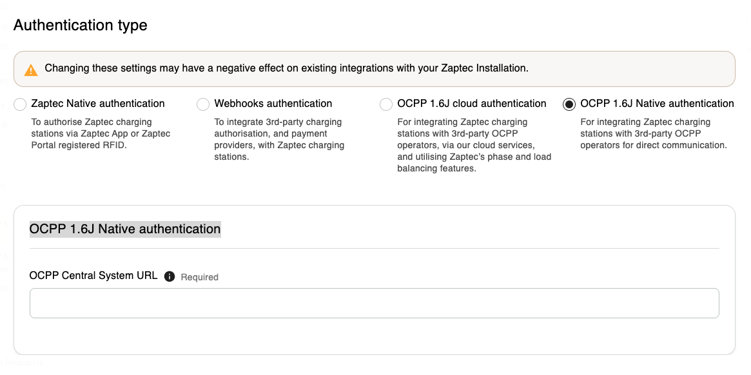This screenshot has width=751, height=375.
Task: Click the Authentication type page heading
Action: click(80, 25)
